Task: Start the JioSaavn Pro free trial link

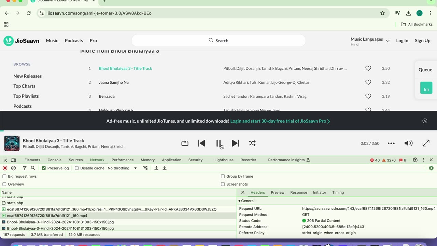Action: click(x=280, y=121)
